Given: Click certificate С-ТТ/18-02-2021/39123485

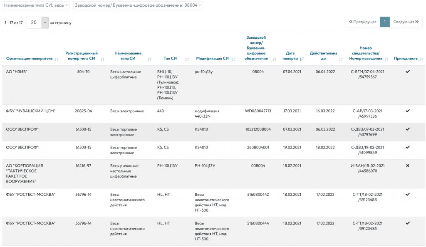Looking at the screenshot, I should pyautogui.click(x=368, y=226).
